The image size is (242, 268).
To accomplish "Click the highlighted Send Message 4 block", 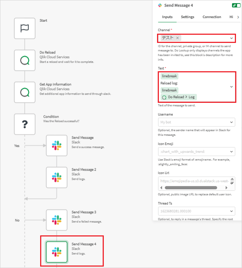I will tap(56, 252).
